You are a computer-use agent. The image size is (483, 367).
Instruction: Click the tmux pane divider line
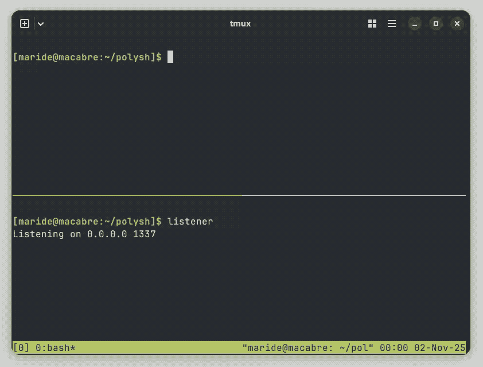pos(238,195)
